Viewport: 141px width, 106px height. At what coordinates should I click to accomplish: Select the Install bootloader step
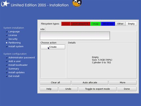click(x=18, y=65)
